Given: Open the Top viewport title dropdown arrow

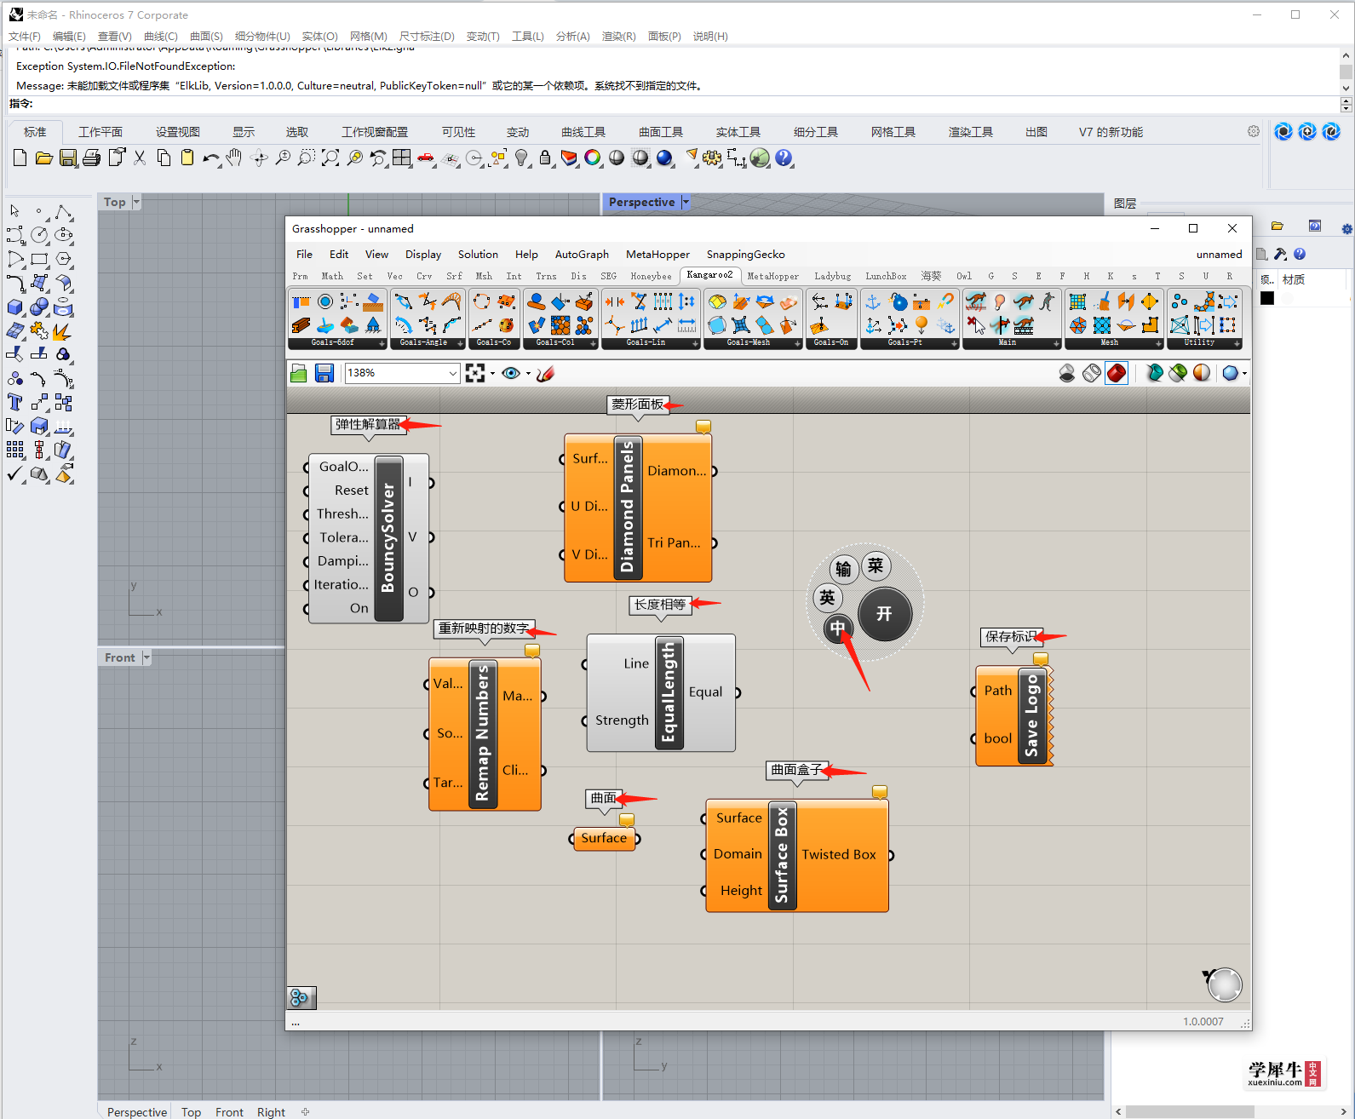Looking at the screenshot, I should (x=136, y=202).
